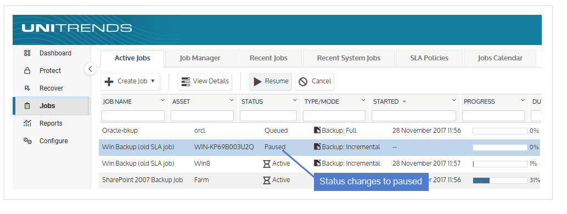Sort by the STARTED column header

(x=386, y=102)
